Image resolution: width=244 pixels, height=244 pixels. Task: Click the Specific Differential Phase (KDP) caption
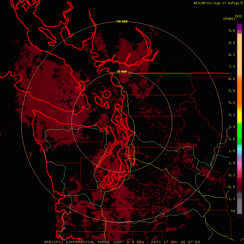[x=85, y=242]
